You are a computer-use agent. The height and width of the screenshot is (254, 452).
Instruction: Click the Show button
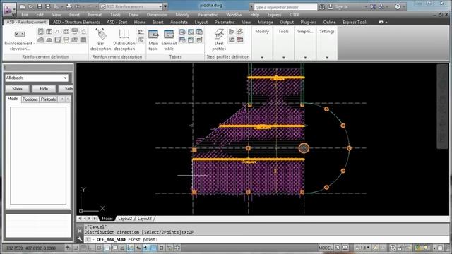(17, 89)
